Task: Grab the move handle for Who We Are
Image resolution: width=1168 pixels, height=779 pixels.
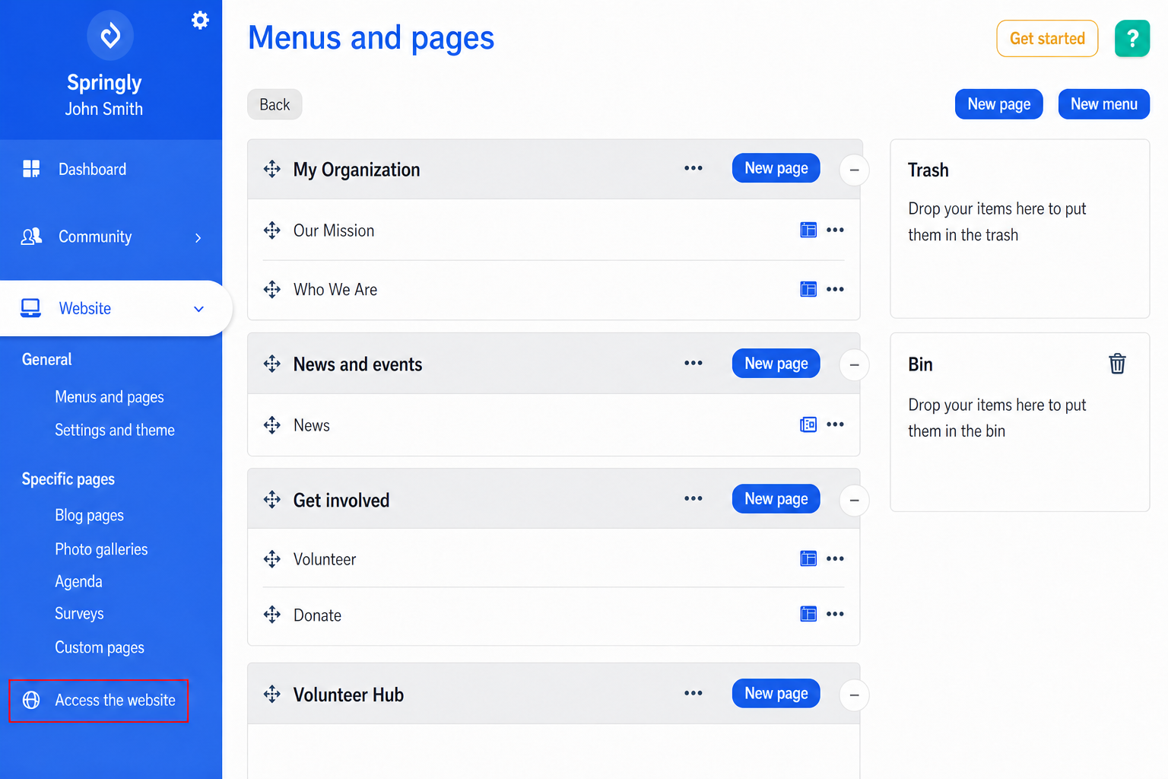Action: (x=272, y=289)
